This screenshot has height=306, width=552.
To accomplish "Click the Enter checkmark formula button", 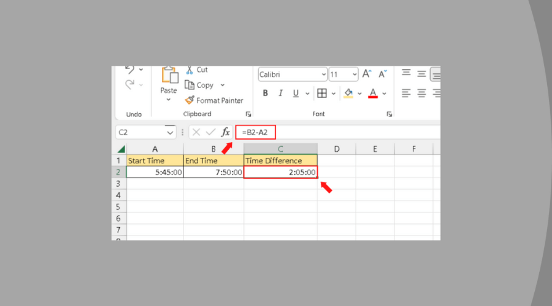I will pos(210,132).
